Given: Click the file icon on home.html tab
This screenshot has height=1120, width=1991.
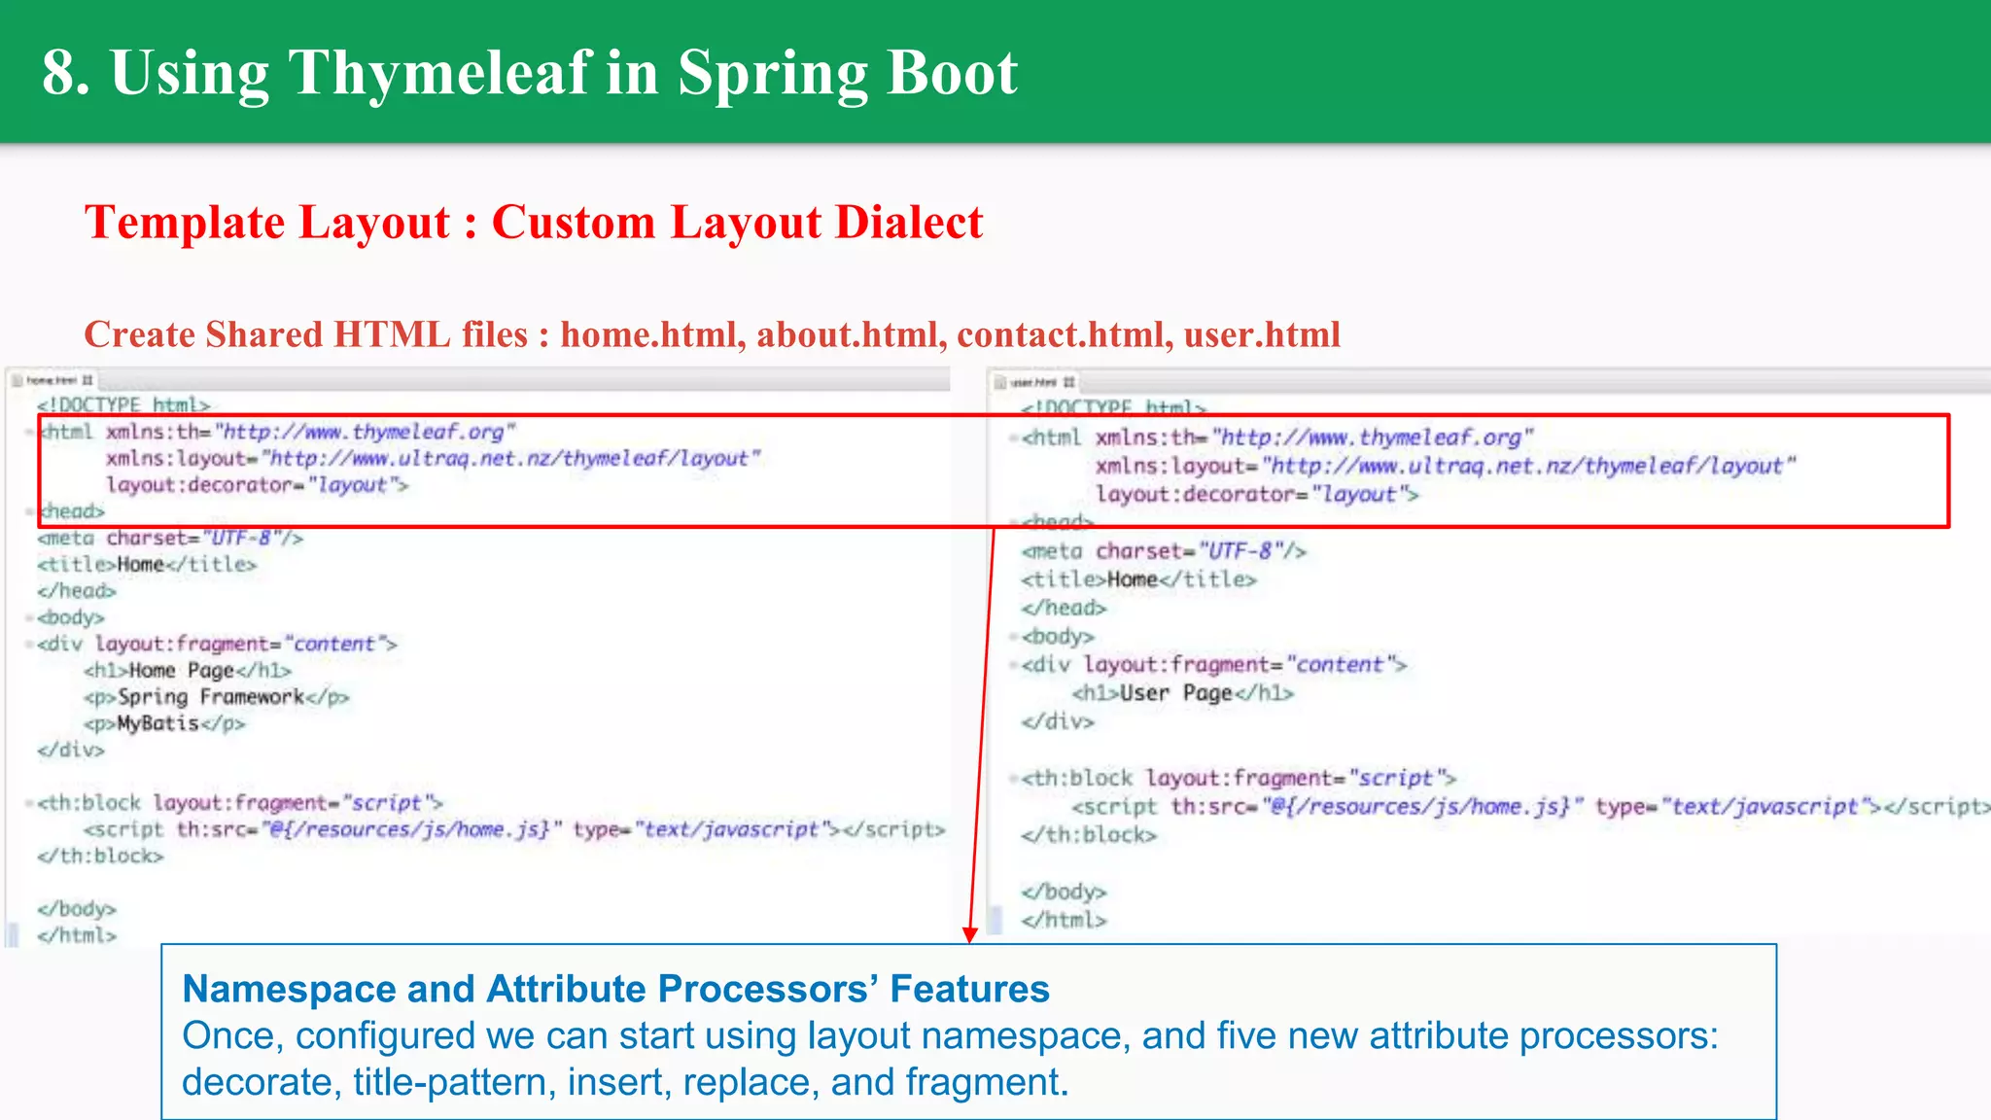Looking at the screenshot, I should pyautogui.click(x=17, y=380).
